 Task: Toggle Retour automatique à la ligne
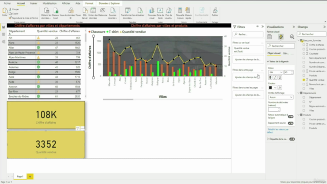(x=291, y=117)
